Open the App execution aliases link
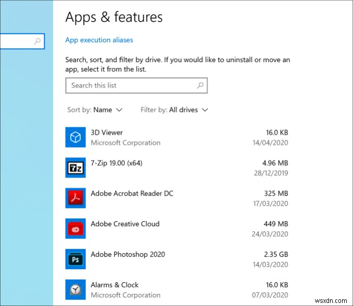This screenshot has height=306, width=353. coord(99,40)
